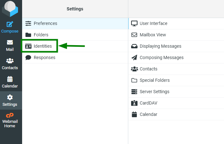
Task: Select User Interface preferences
Action: click(x=176, y=23)
